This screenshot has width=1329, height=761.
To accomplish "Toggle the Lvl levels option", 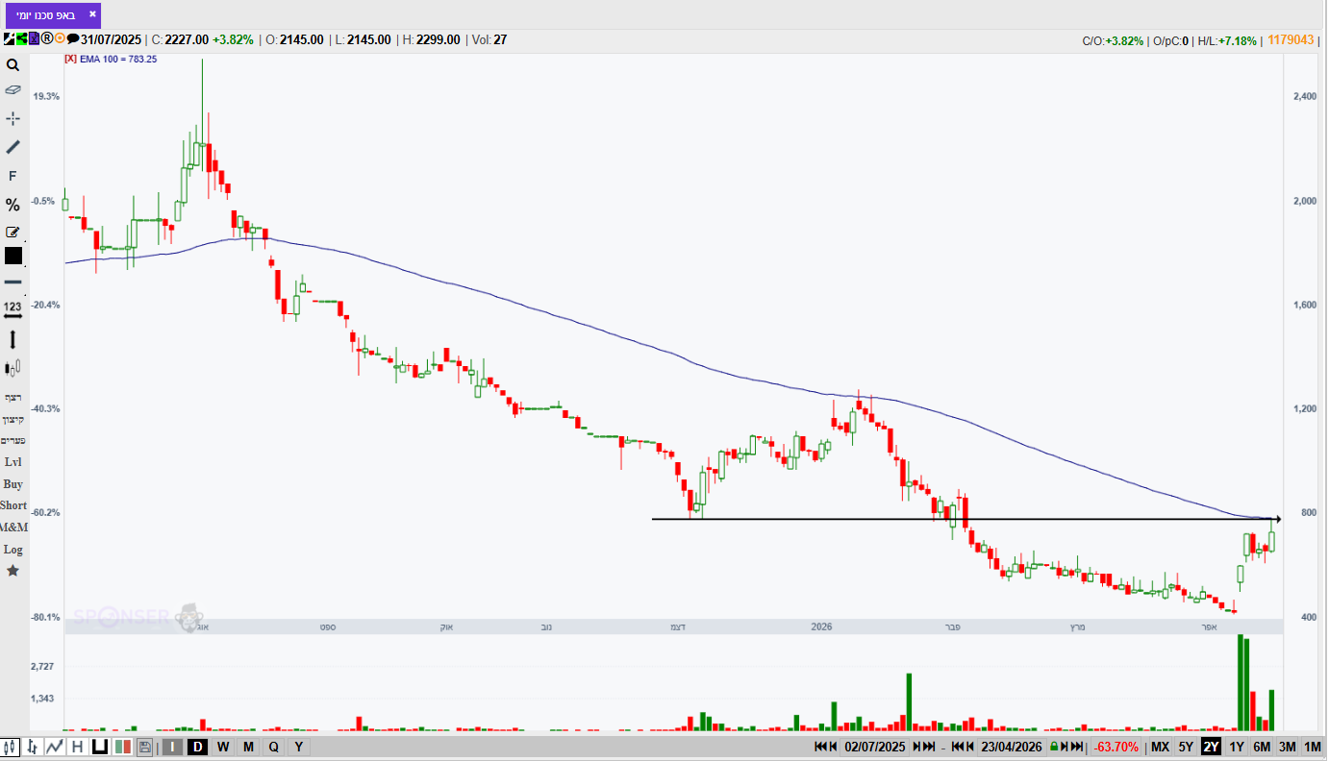I will pos(13,462).
